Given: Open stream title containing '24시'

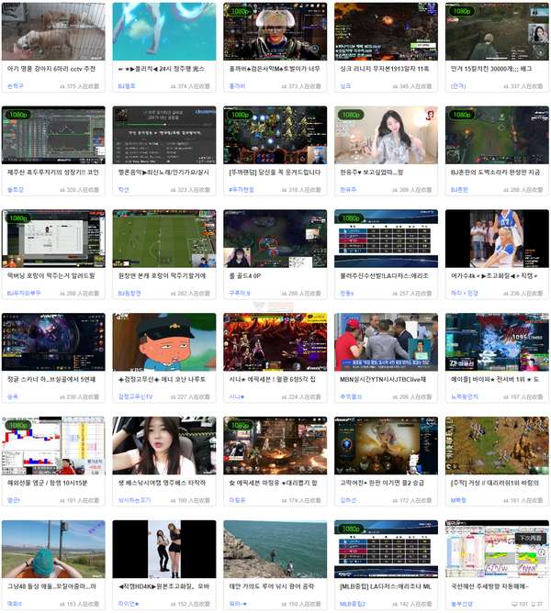Looking at the screenshot, I should click(x=162, y=69).
